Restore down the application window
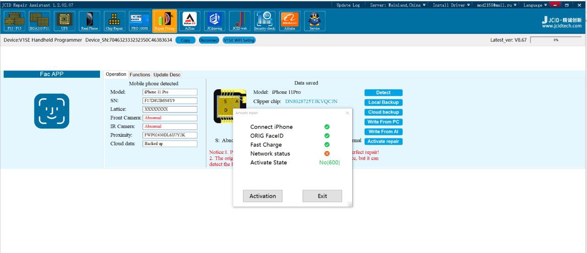Viewport: 587px width, 253px height. click(567, 5)
